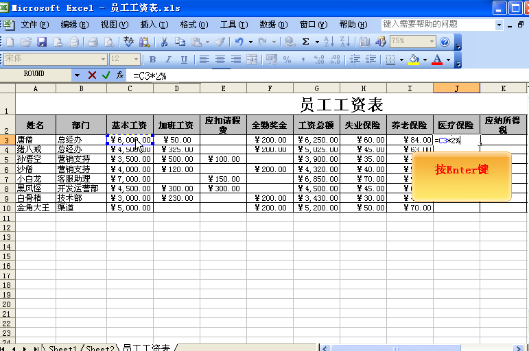Insert a hyperlink using the toolbar icon
This screenshot has height=351, width=529.
(x=290, y=42)
